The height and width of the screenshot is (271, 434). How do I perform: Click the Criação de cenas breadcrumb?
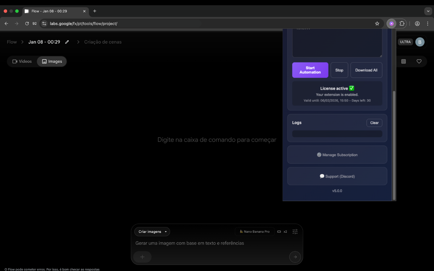coord(103,42)
